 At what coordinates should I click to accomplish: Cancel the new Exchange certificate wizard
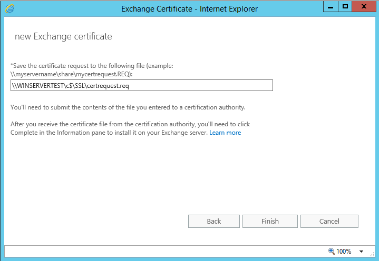click(329, 221)
